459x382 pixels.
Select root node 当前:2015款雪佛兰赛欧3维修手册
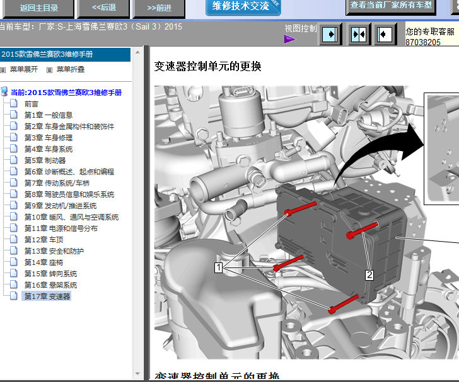pyautogui.click(x=66, y=93)
